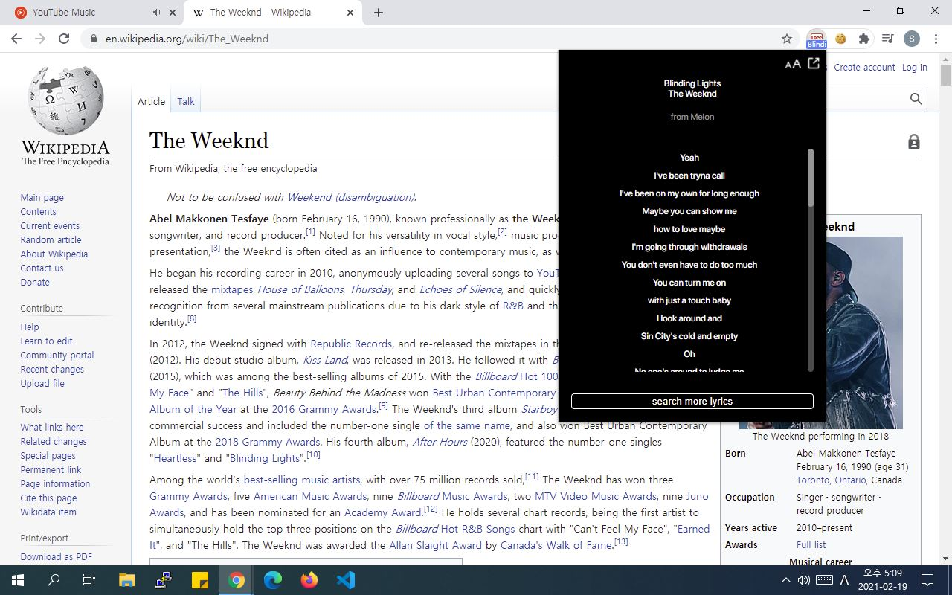Select the Article tab
Screen dimensions: 952x595
pyautogui.click(x=151, y=101)
